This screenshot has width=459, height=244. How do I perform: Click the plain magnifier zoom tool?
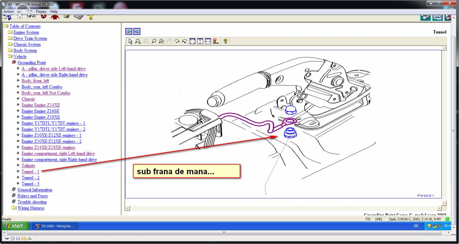(x=154, y=41)
